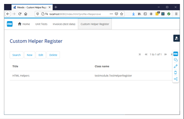Go to previous page of grid
Image resolution: width=184 pixels, height=119 pixels.
[146, 54]
